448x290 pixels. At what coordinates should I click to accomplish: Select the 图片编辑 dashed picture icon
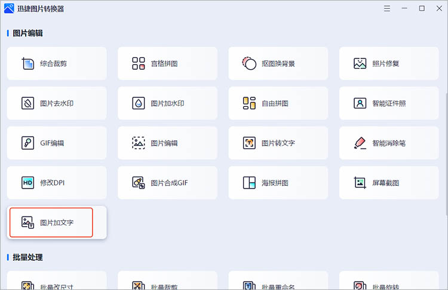[x=139, y=143]
